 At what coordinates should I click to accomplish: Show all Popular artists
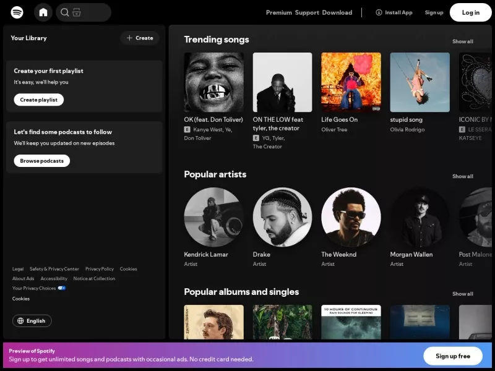tap(462, 176)
